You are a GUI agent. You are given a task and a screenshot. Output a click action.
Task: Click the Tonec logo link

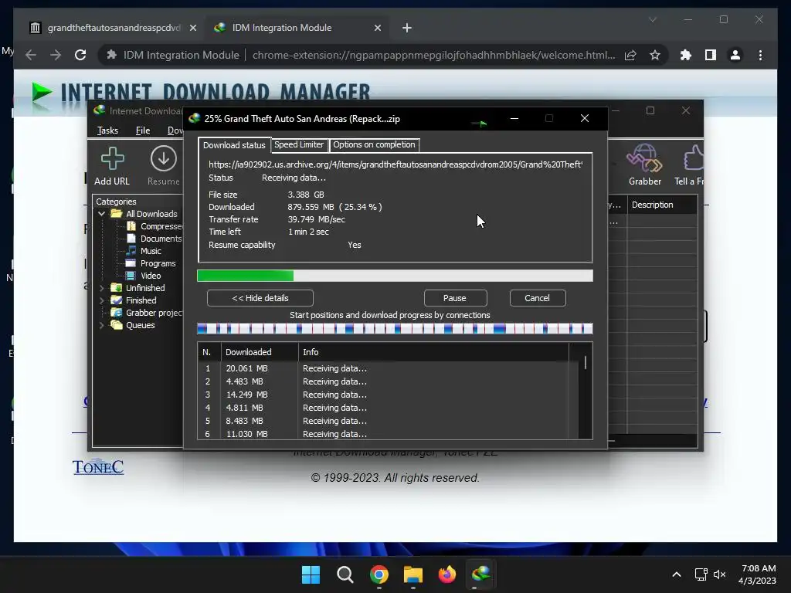[98, 467]
